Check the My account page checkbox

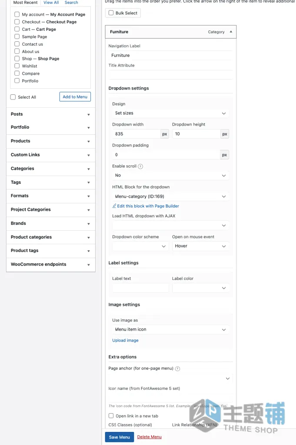pos(17,14)
